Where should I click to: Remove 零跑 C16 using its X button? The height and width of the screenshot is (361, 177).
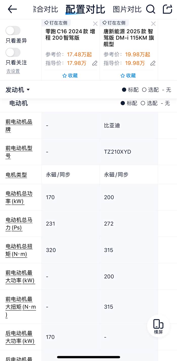(95, 24)
